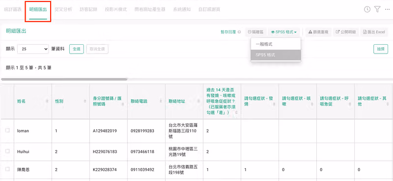Click the 暫存回覆 link
Image resolution: width=393 pixels, height=181 pixels.
pyautogui.click(x=228, y=32)
